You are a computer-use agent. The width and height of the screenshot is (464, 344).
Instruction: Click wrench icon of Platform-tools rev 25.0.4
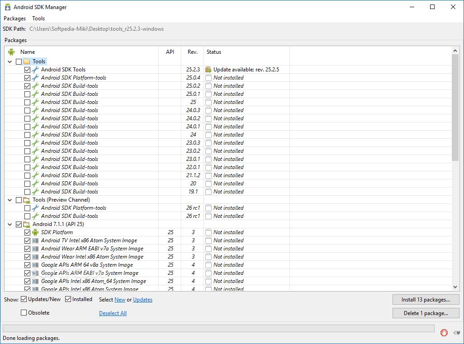(35, 78)
